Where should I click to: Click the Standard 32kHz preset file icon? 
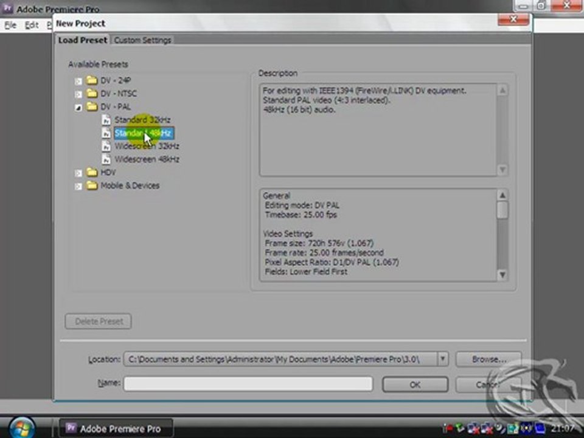[x=106, y=120]
